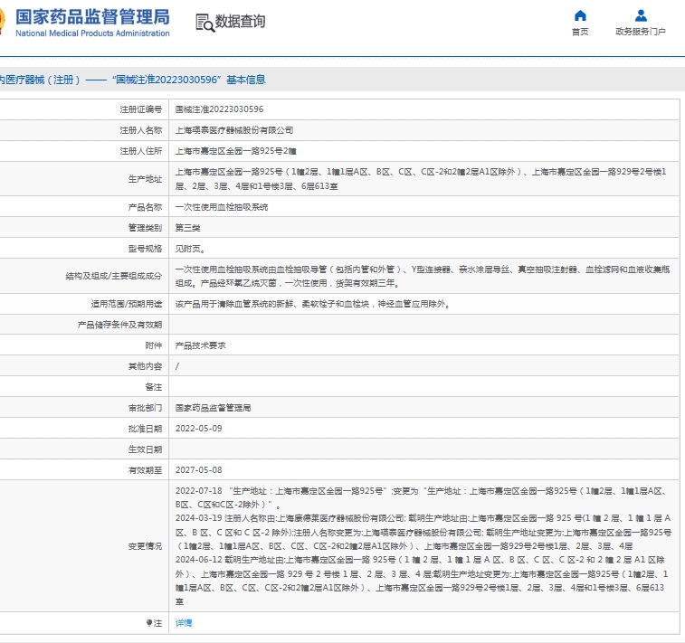This screenshot has height=643, width=685.
Task: Click product name 一次性使用血栓抽吸系统
Action: (x=222, y=207)
